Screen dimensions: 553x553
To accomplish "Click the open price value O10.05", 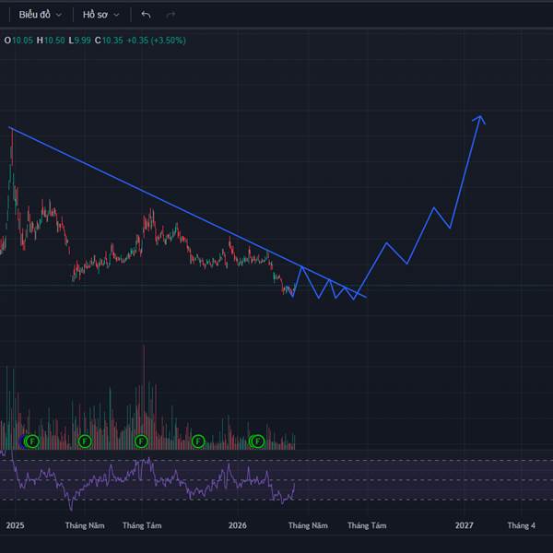I will tap(18, 41).
